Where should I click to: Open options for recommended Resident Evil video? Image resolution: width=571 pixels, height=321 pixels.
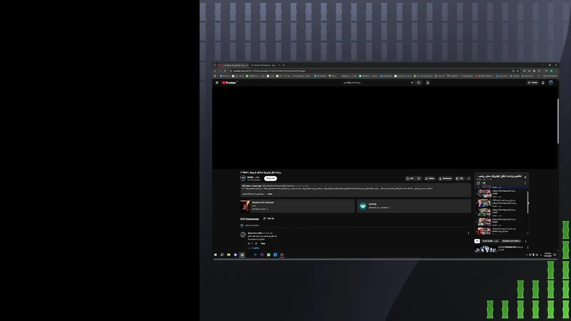point(528,247)
